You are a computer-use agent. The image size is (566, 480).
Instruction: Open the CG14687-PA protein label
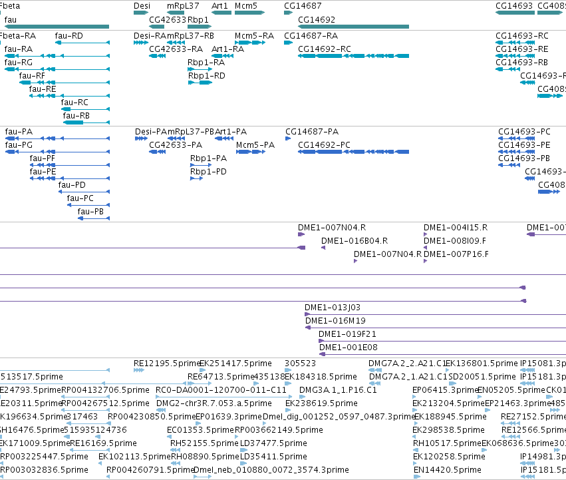[312, 132]
